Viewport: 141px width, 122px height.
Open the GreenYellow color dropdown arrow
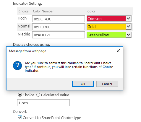click(x=128, y=35)
